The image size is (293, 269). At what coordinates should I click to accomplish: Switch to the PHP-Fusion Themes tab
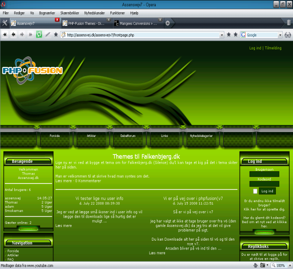(86, 23)
